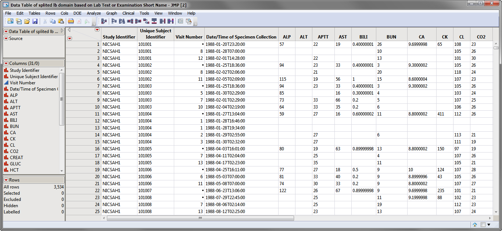Open the black arrow dropdown in status bar
The height and width of the screenshot is (231, 502).
489,225
